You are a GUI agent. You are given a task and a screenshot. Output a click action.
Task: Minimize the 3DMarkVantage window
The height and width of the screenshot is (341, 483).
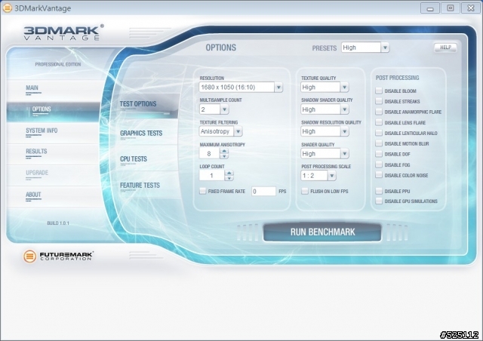(430, 8)
